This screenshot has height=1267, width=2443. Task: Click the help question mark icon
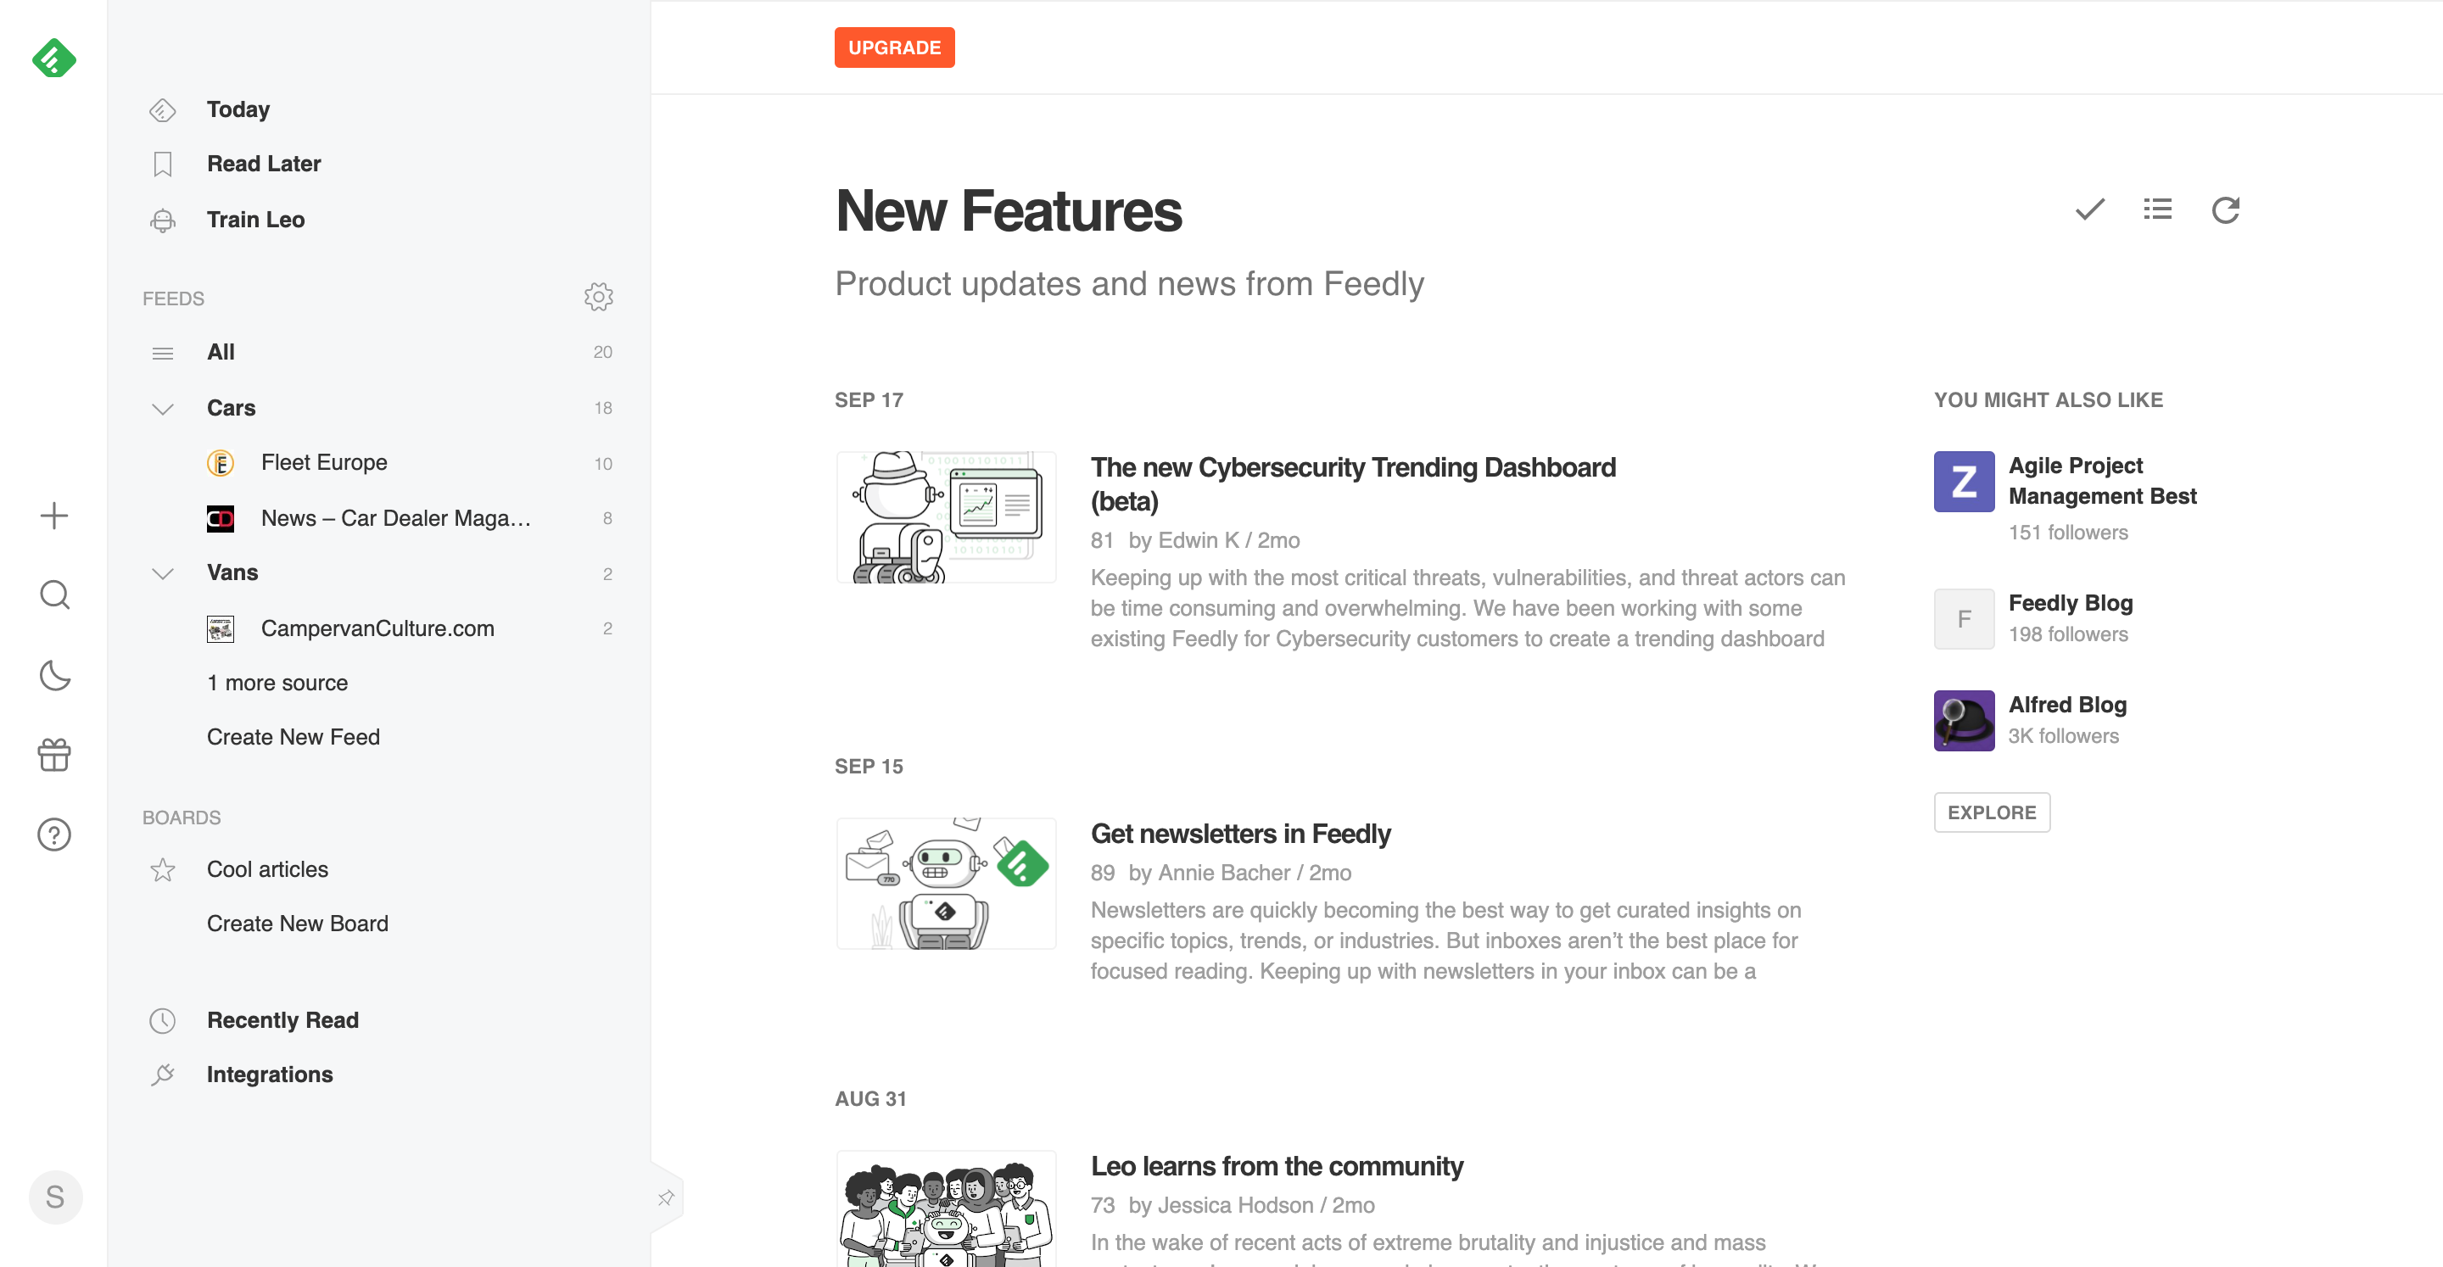point(55,835)
